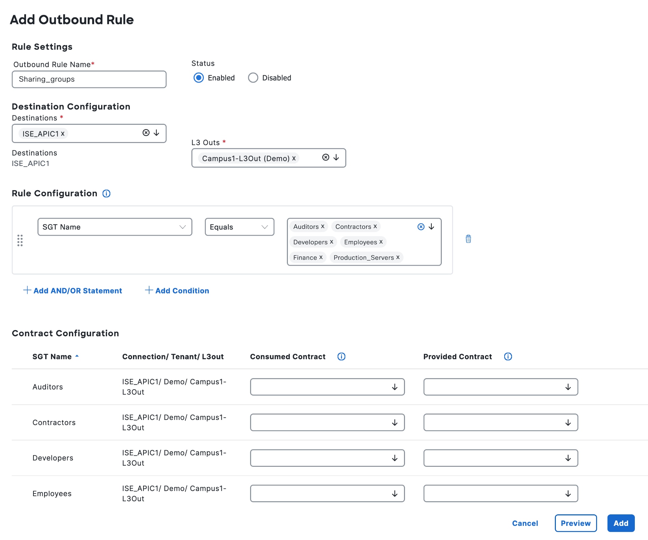The image size is (648, 540).
Task: Grab the drag handle of the rule condition
Action: pyautogui.click(x=20, y=240)
